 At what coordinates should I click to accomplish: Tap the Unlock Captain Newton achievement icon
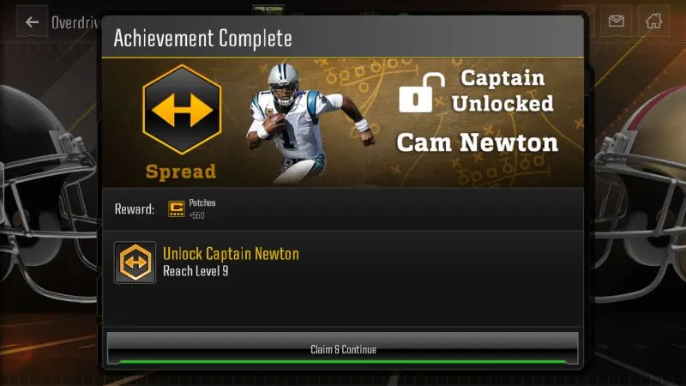pyautogui.click(x=135, y=262)
